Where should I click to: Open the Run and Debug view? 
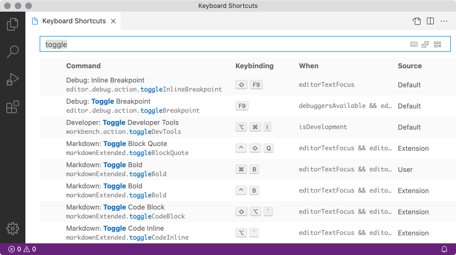[12, 80]
